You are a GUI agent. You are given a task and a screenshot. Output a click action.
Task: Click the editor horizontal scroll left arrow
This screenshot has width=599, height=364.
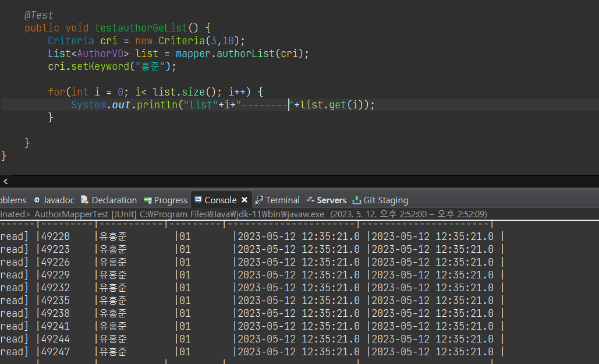(x=5, y=181)
